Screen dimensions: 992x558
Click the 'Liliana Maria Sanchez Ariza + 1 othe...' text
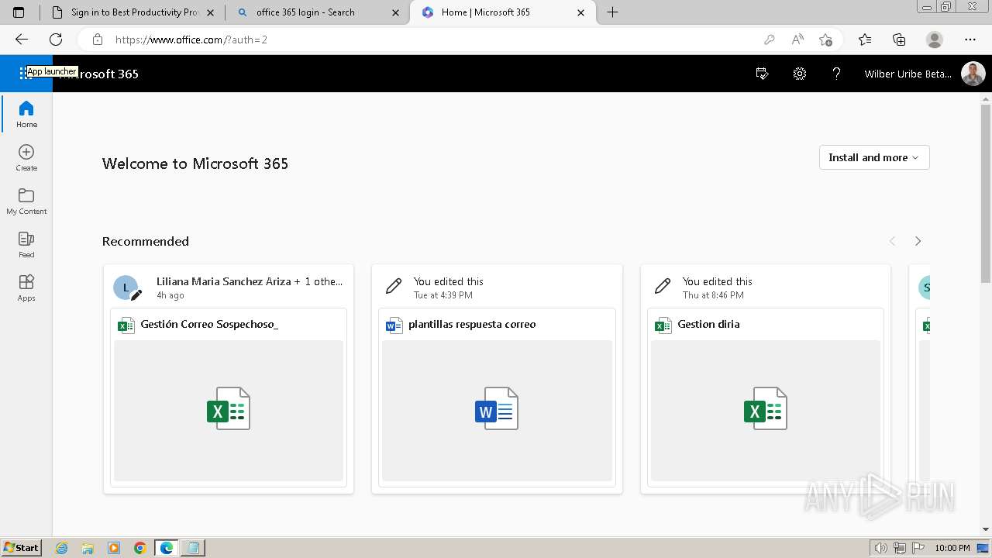[x=250, y=281]
